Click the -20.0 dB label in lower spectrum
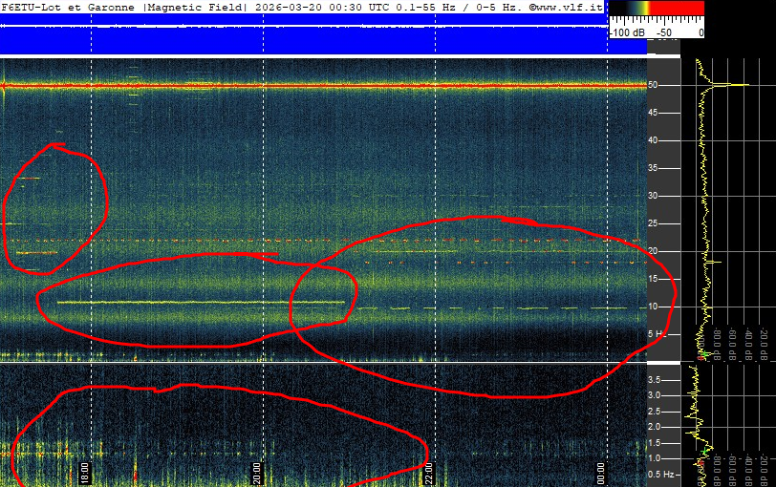This screenshot has width=776, height=487. tap(765, 468)
